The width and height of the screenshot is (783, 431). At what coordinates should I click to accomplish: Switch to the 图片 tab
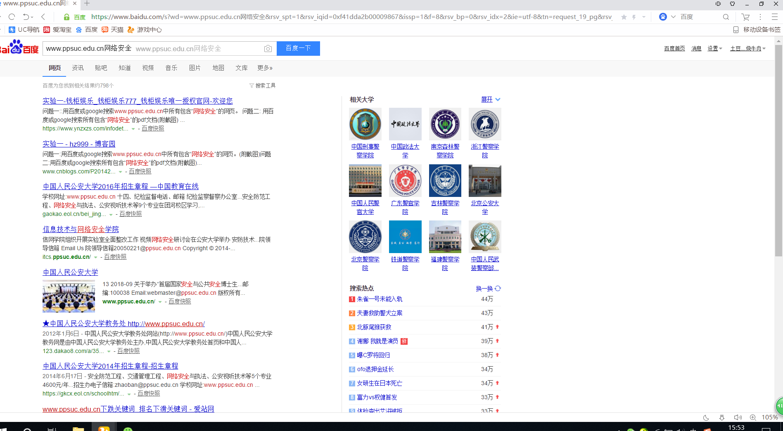tap(195, 68)
